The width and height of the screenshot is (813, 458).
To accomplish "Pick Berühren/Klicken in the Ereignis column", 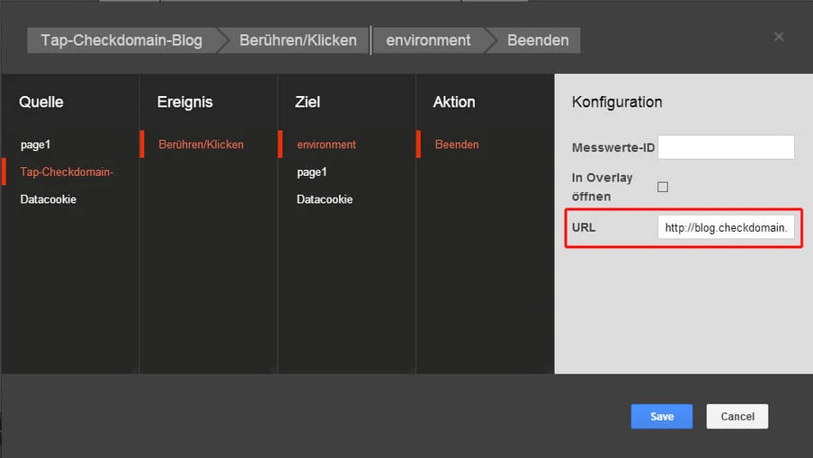I will click(x=201, y=144).
